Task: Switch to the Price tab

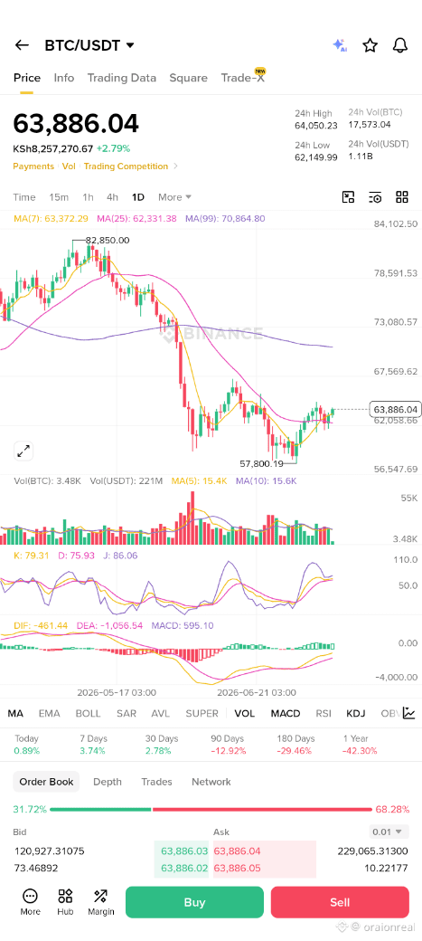Action: click(x=27, y=78)
